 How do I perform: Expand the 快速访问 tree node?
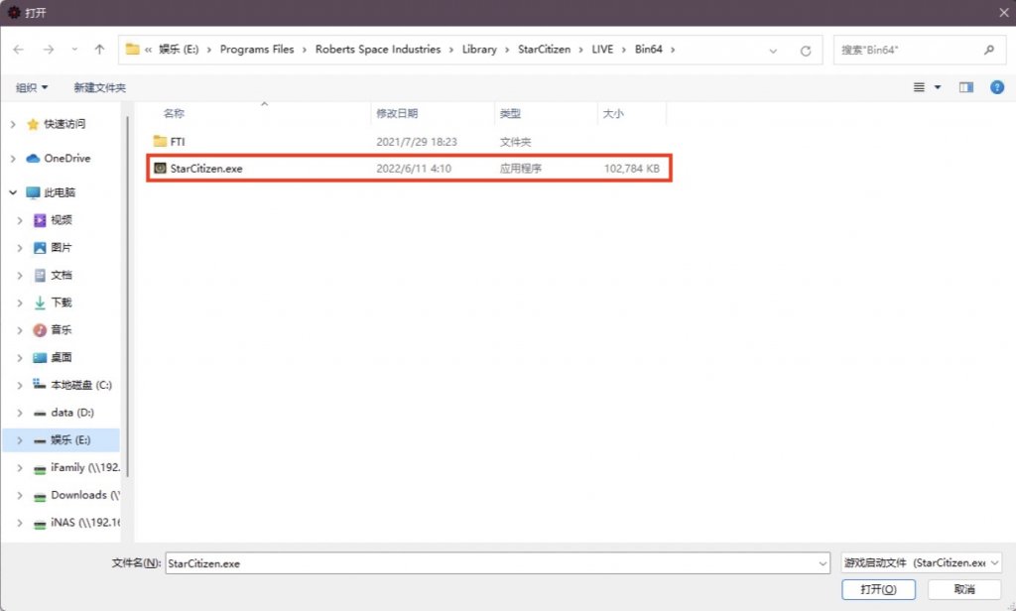coord(12,124)
